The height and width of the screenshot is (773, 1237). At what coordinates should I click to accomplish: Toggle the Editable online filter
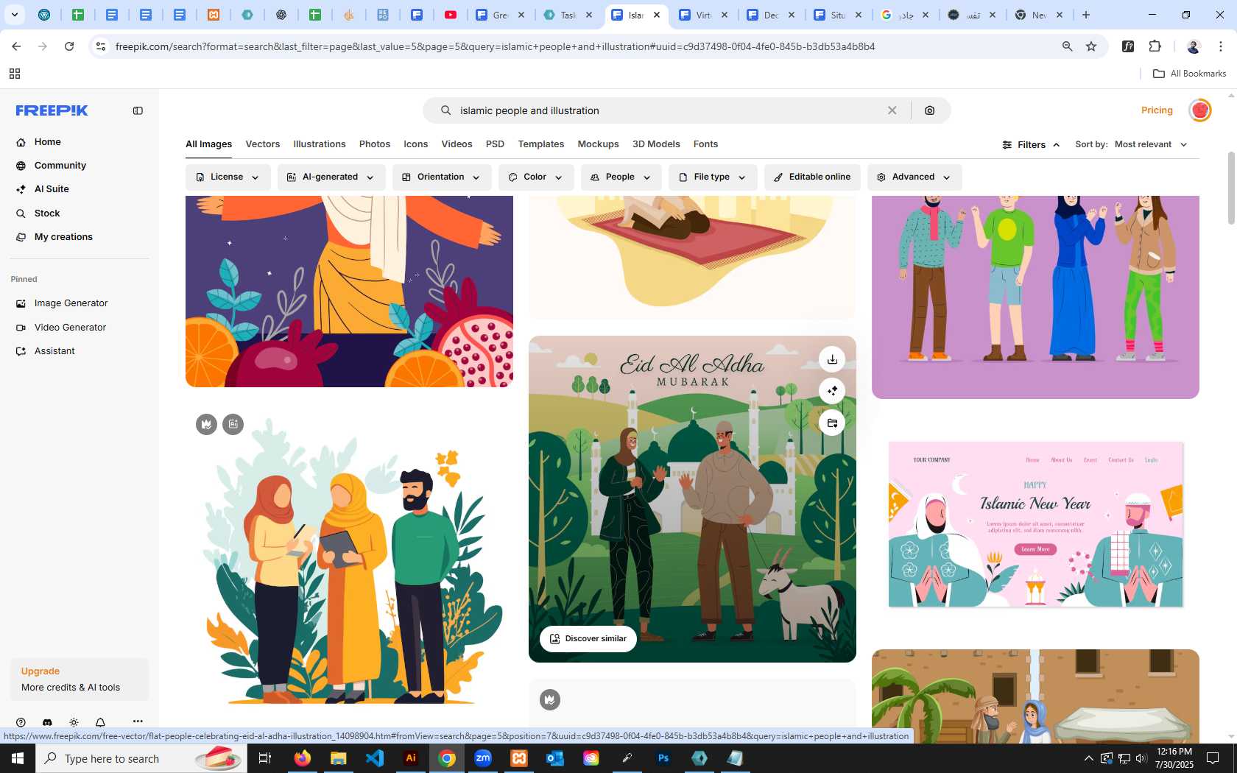pyautogui.click(x=812, y=177)
